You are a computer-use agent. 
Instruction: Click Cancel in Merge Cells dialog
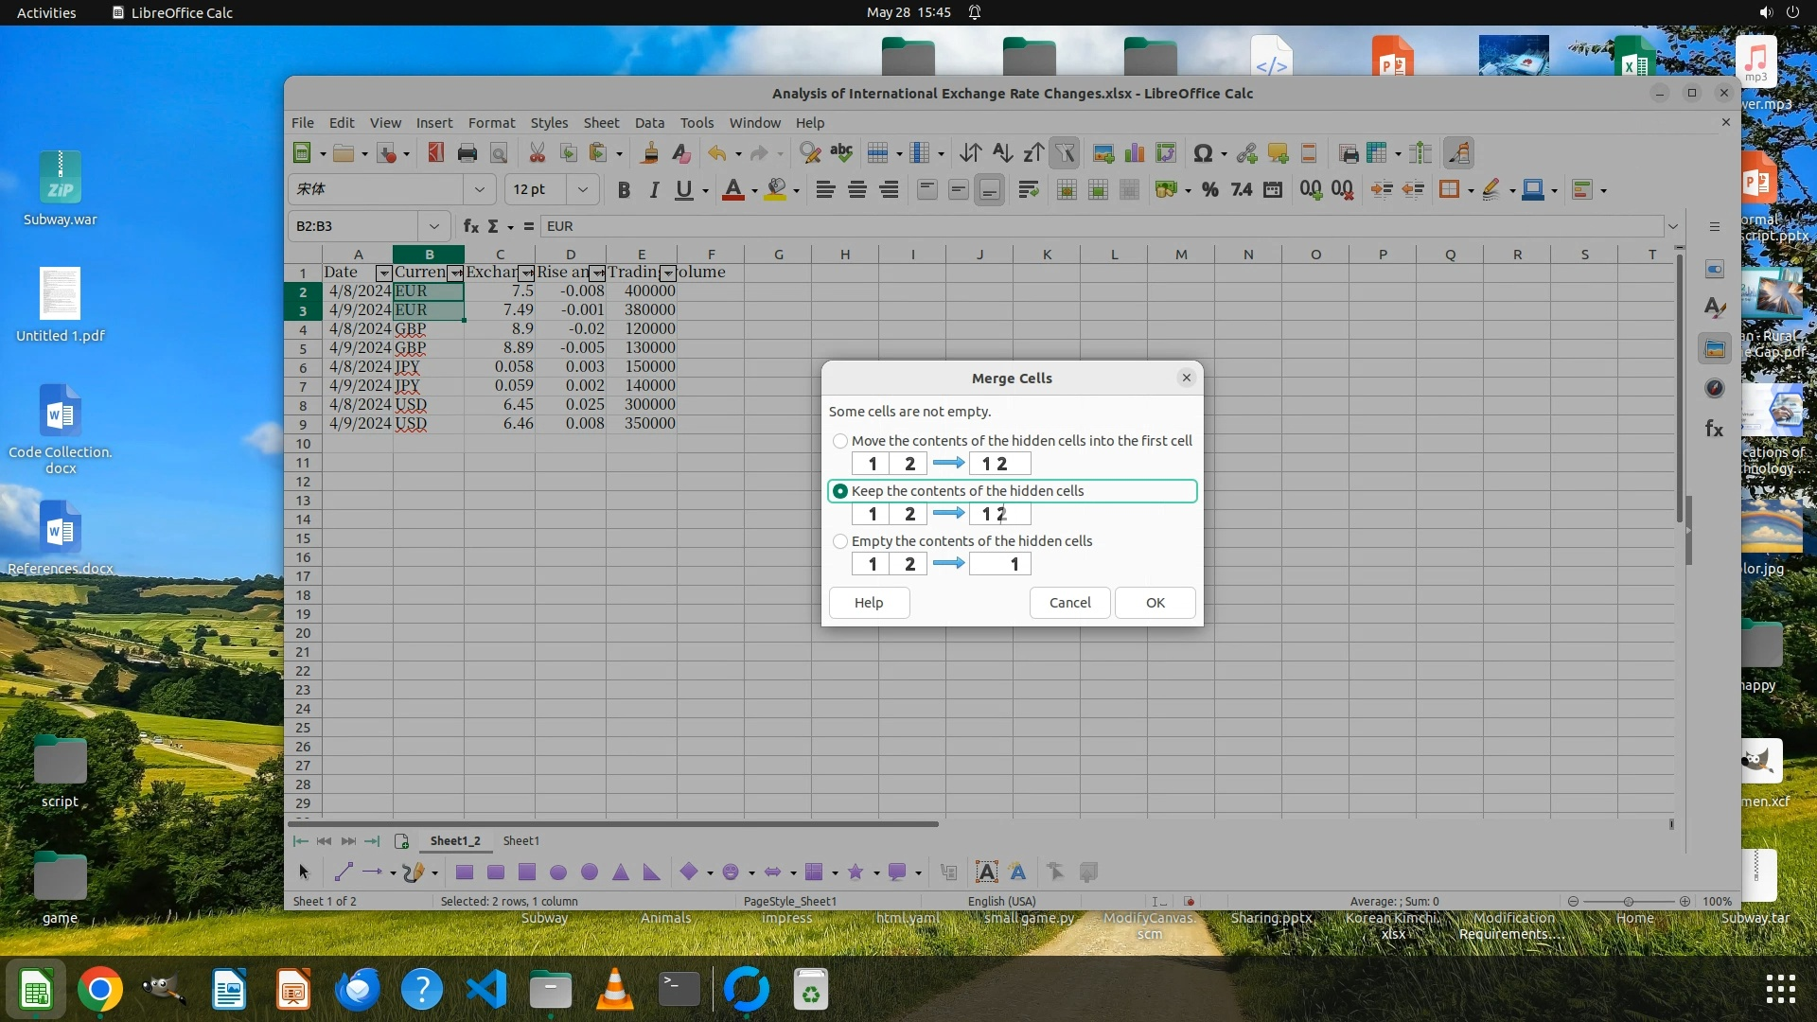coord(1069,603)
